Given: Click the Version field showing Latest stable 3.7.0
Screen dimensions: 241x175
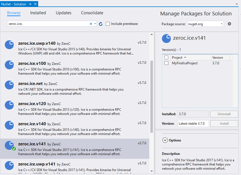Looking at the screenshot, I should [193, 124].
